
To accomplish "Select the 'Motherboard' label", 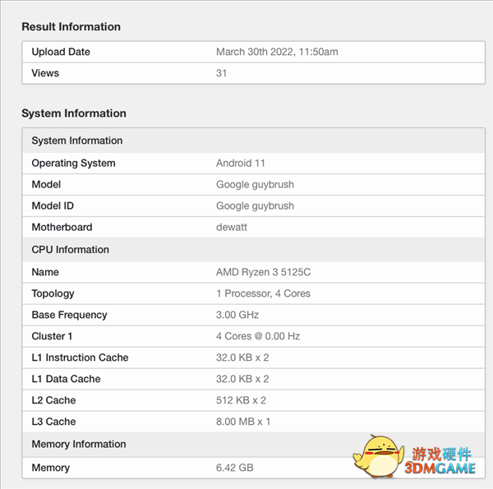I will (62, 227).
